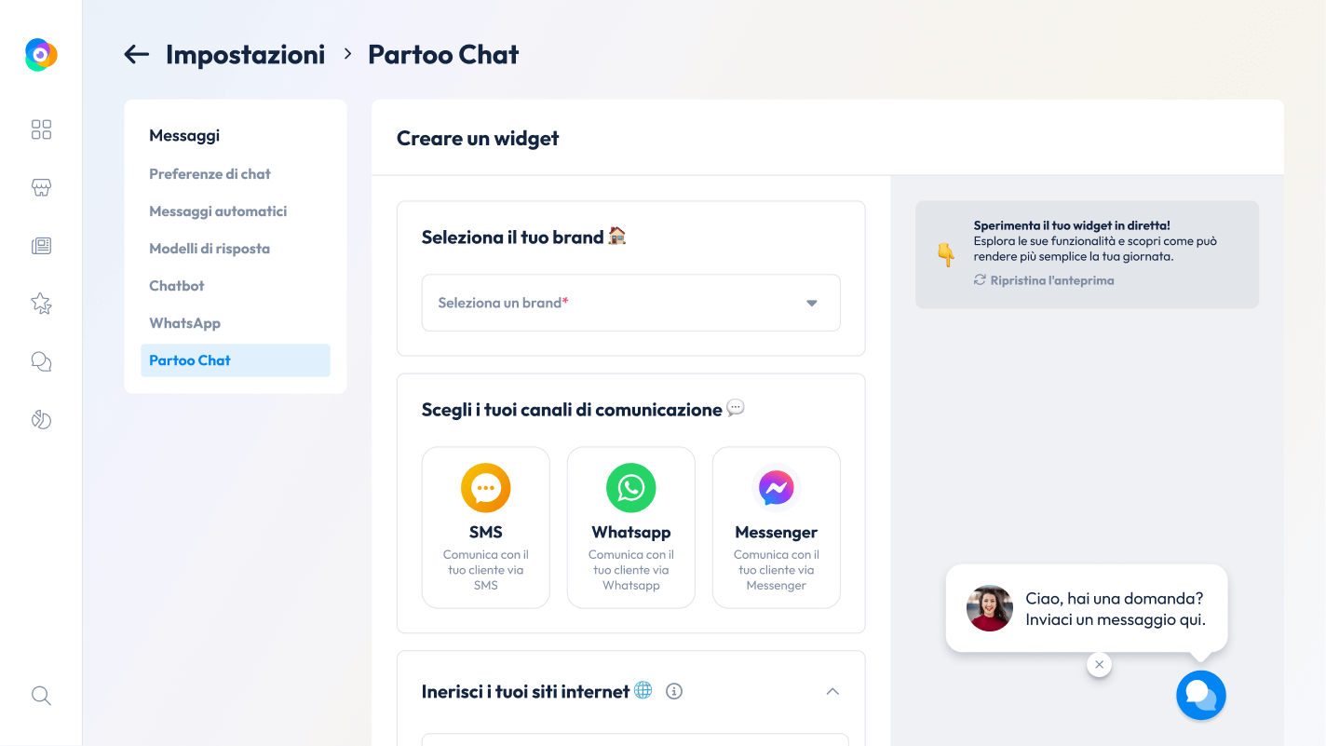The height and width of the screenshot is (746, 1326).
Task: Click the Impostazioni breadcrumb
Action: tap(246, 55)
